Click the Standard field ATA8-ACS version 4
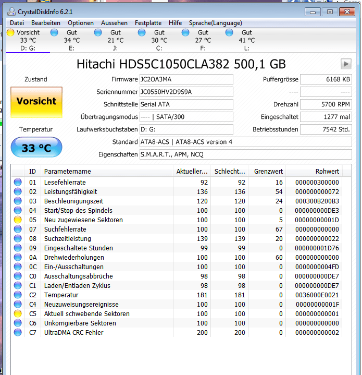 click(x=246, y=142)
